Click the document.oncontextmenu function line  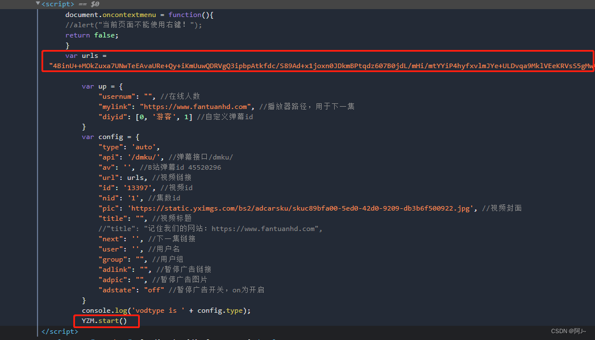coord(139,15)
